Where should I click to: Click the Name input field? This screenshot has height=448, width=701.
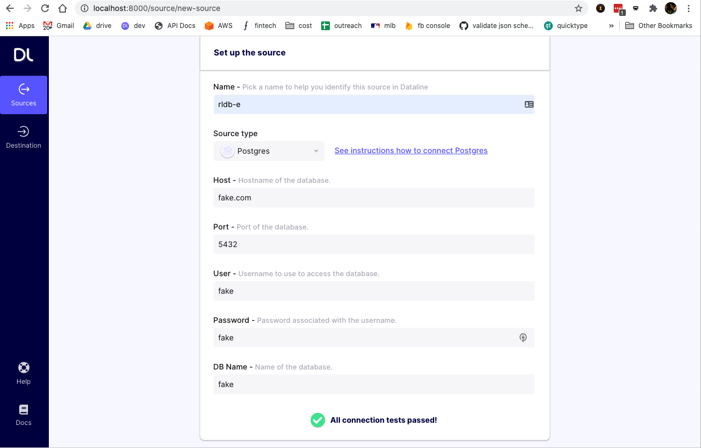point(374,104)
